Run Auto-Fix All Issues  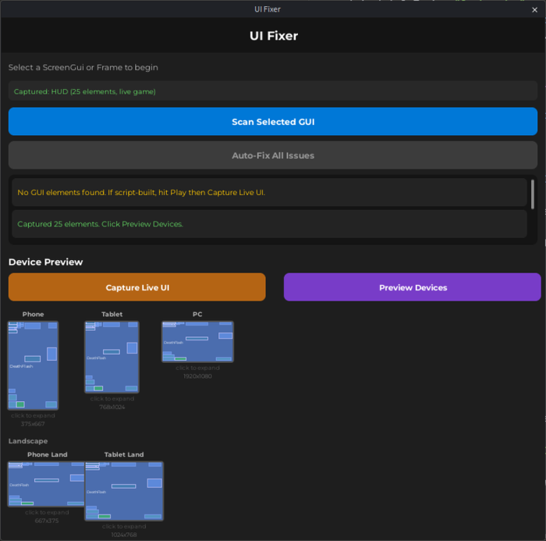click(273, 155)
